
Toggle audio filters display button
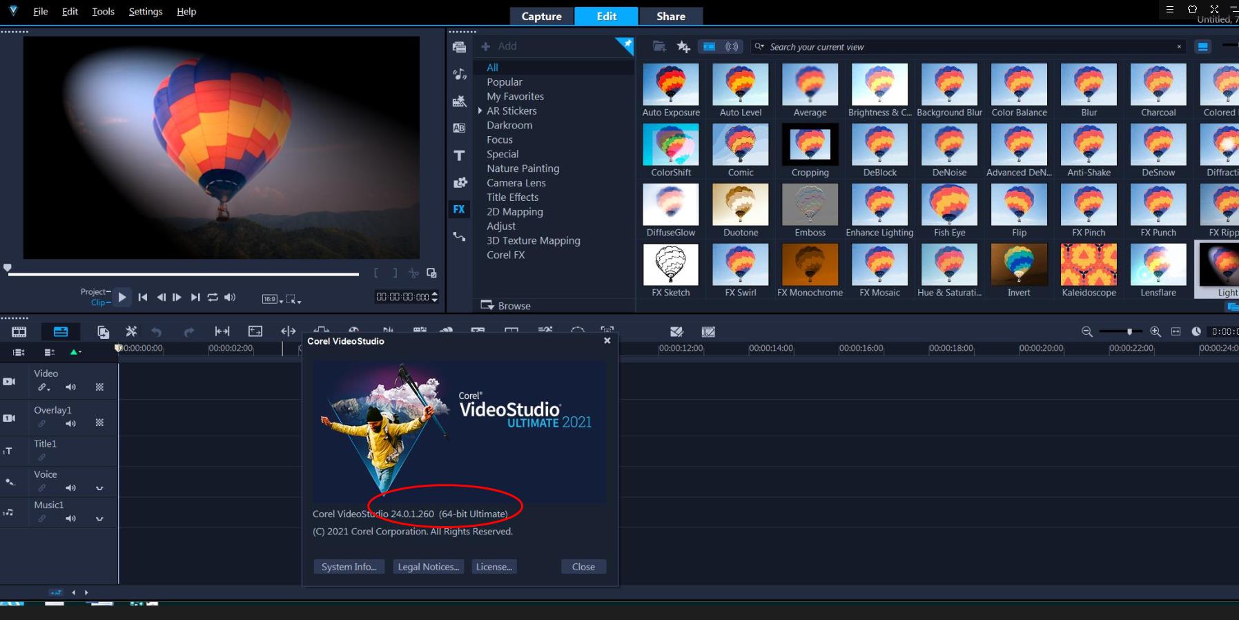pos(732,47)
